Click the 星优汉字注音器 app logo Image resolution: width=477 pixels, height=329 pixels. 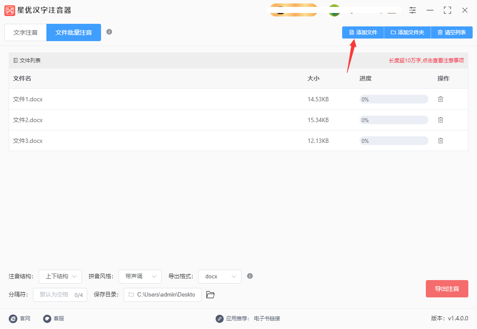pos(10,10)
